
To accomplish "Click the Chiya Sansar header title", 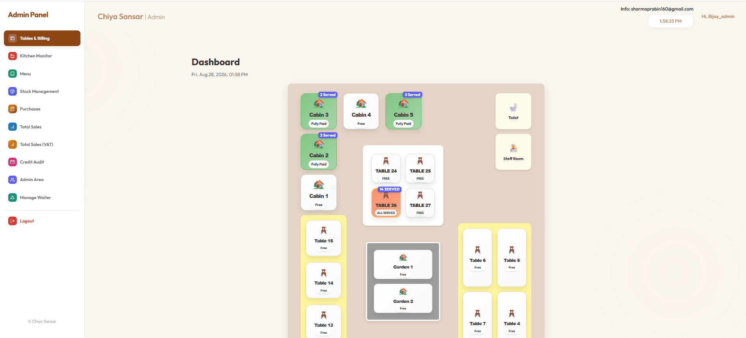I will (x=120, y=16).
